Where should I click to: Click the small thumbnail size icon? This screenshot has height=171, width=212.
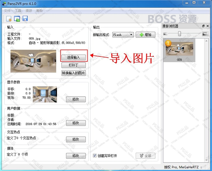click(x=165, y=34)
